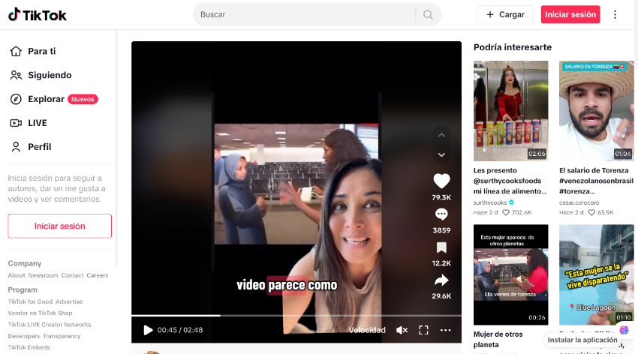Image resolution: width=638 pixels, height=354 pixels.
Task: Save video with bookmark icon
Action: [441, 247]
